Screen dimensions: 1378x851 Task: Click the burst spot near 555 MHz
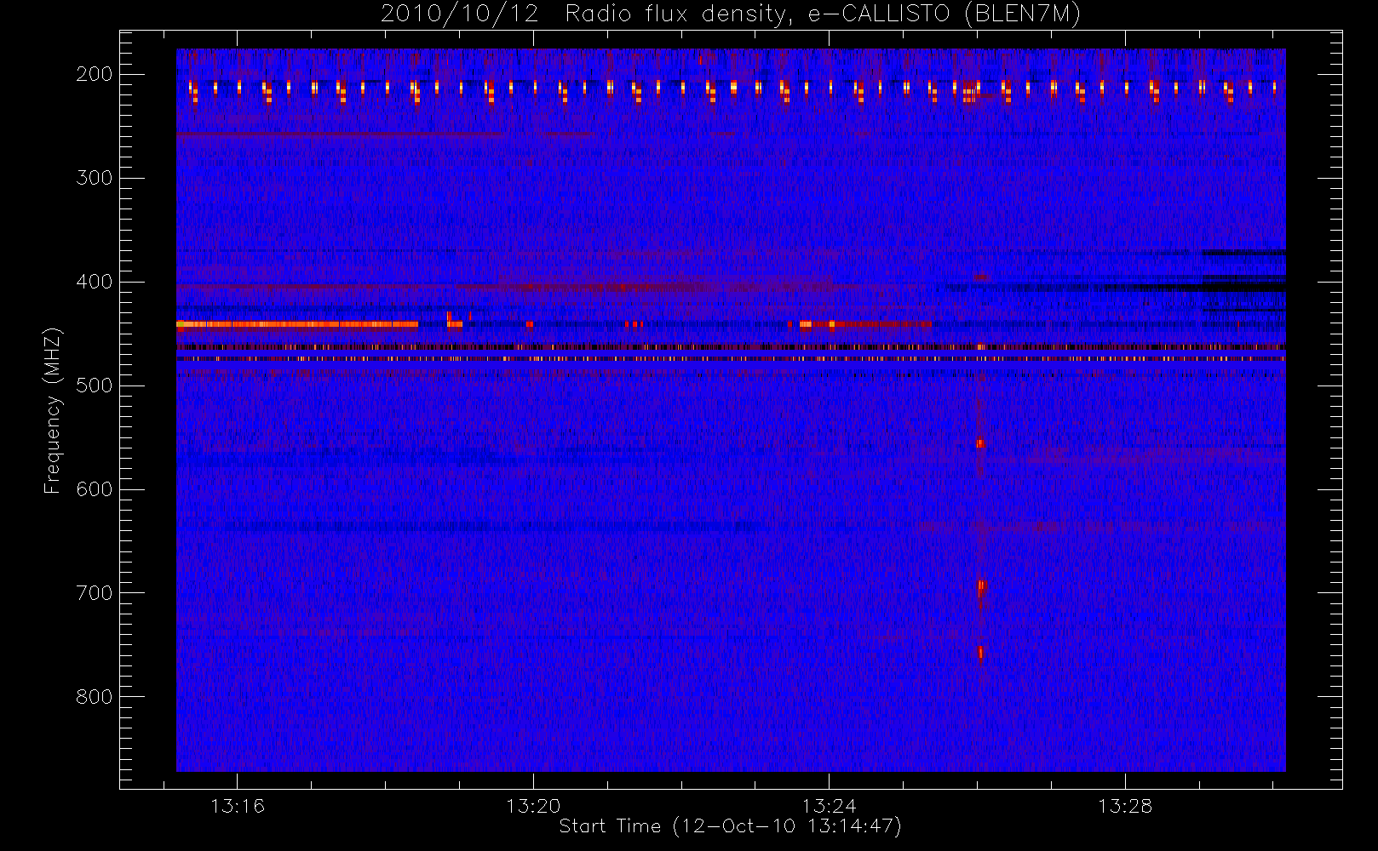coord(980,443)
